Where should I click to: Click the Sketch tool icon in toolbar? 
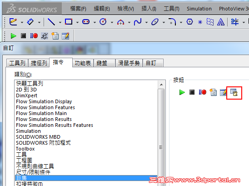[x=13, y=22]
